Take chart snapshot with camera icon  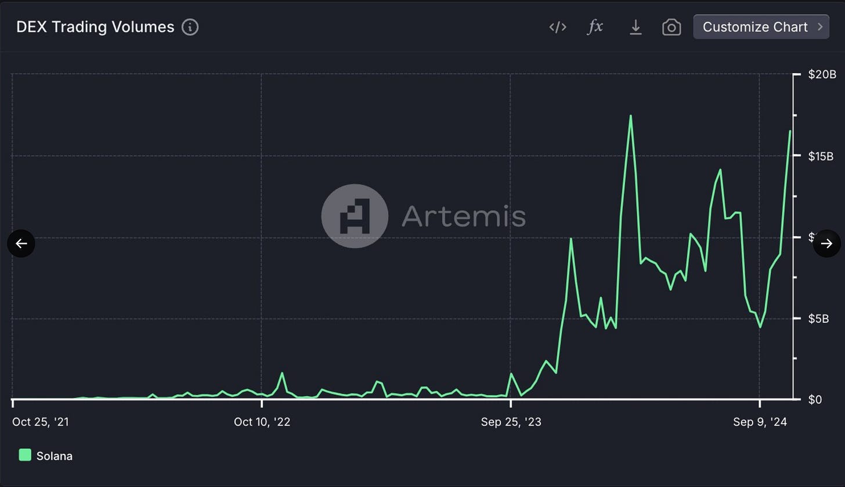point(671,27)
